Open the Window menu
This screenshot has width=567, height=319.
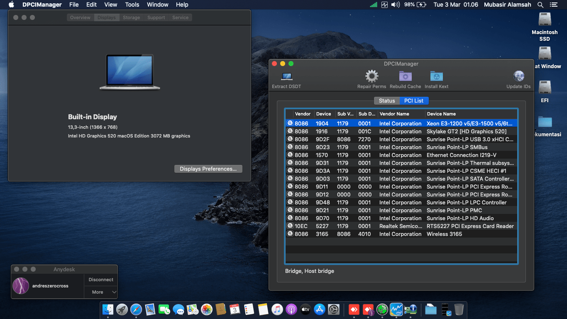[158, 5]
